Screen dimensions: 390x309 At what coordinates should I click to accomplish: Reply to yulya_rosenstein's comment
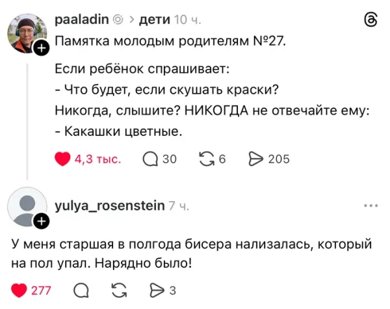click(x=81, y=291)
